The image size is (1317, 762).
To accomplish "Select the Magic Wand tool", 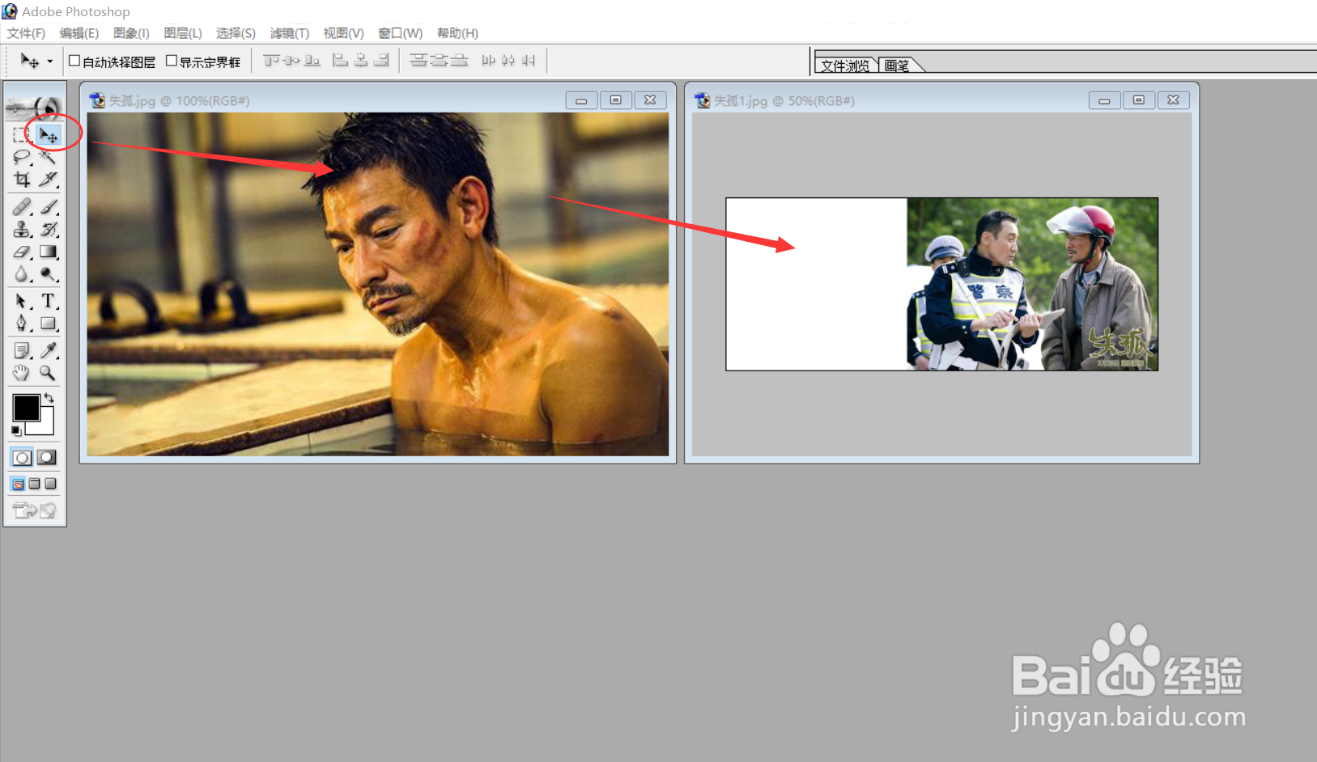I will 49,157.
